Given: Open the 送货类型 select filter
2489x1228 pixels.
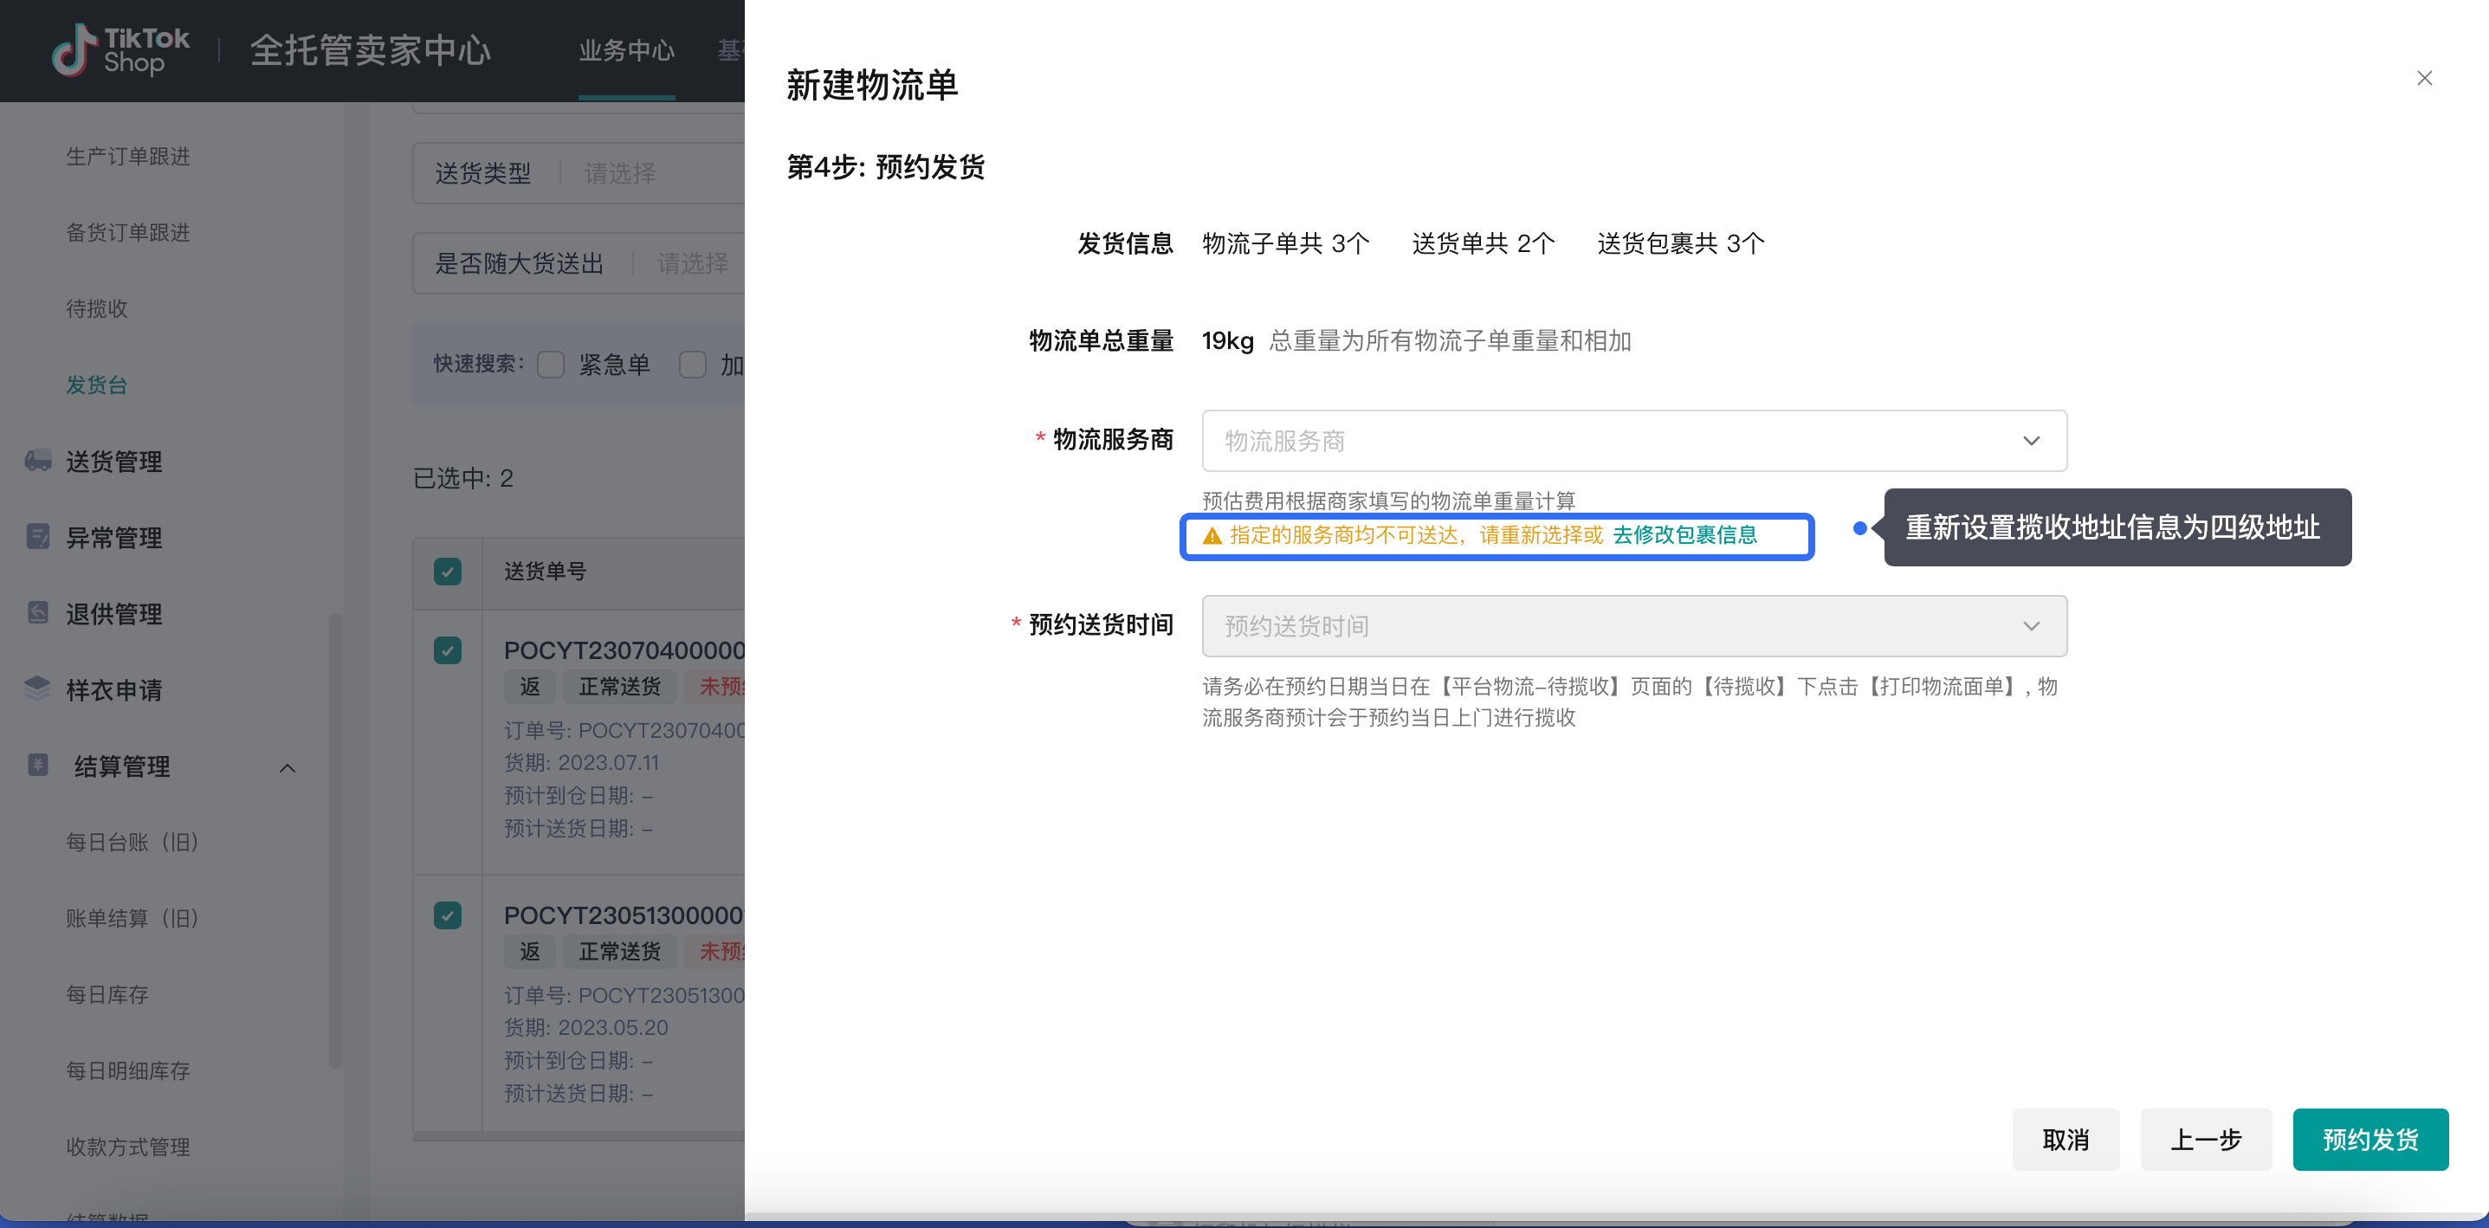Looking at the screenshot, I should (579, 173).
